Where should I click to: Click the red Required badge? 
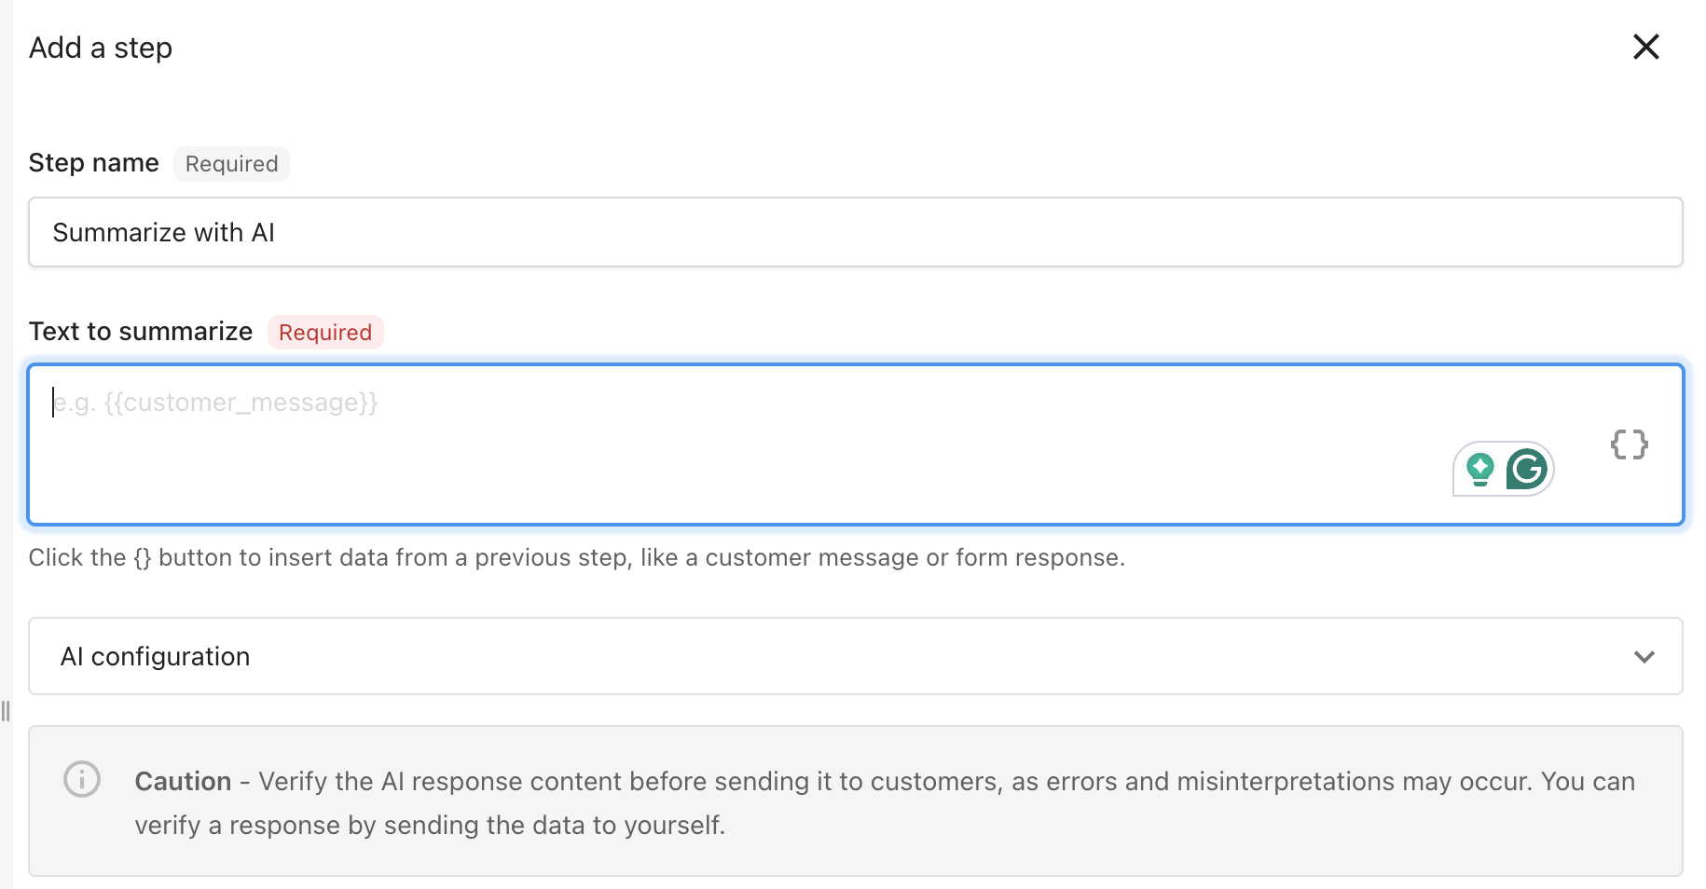coord(325,333)
